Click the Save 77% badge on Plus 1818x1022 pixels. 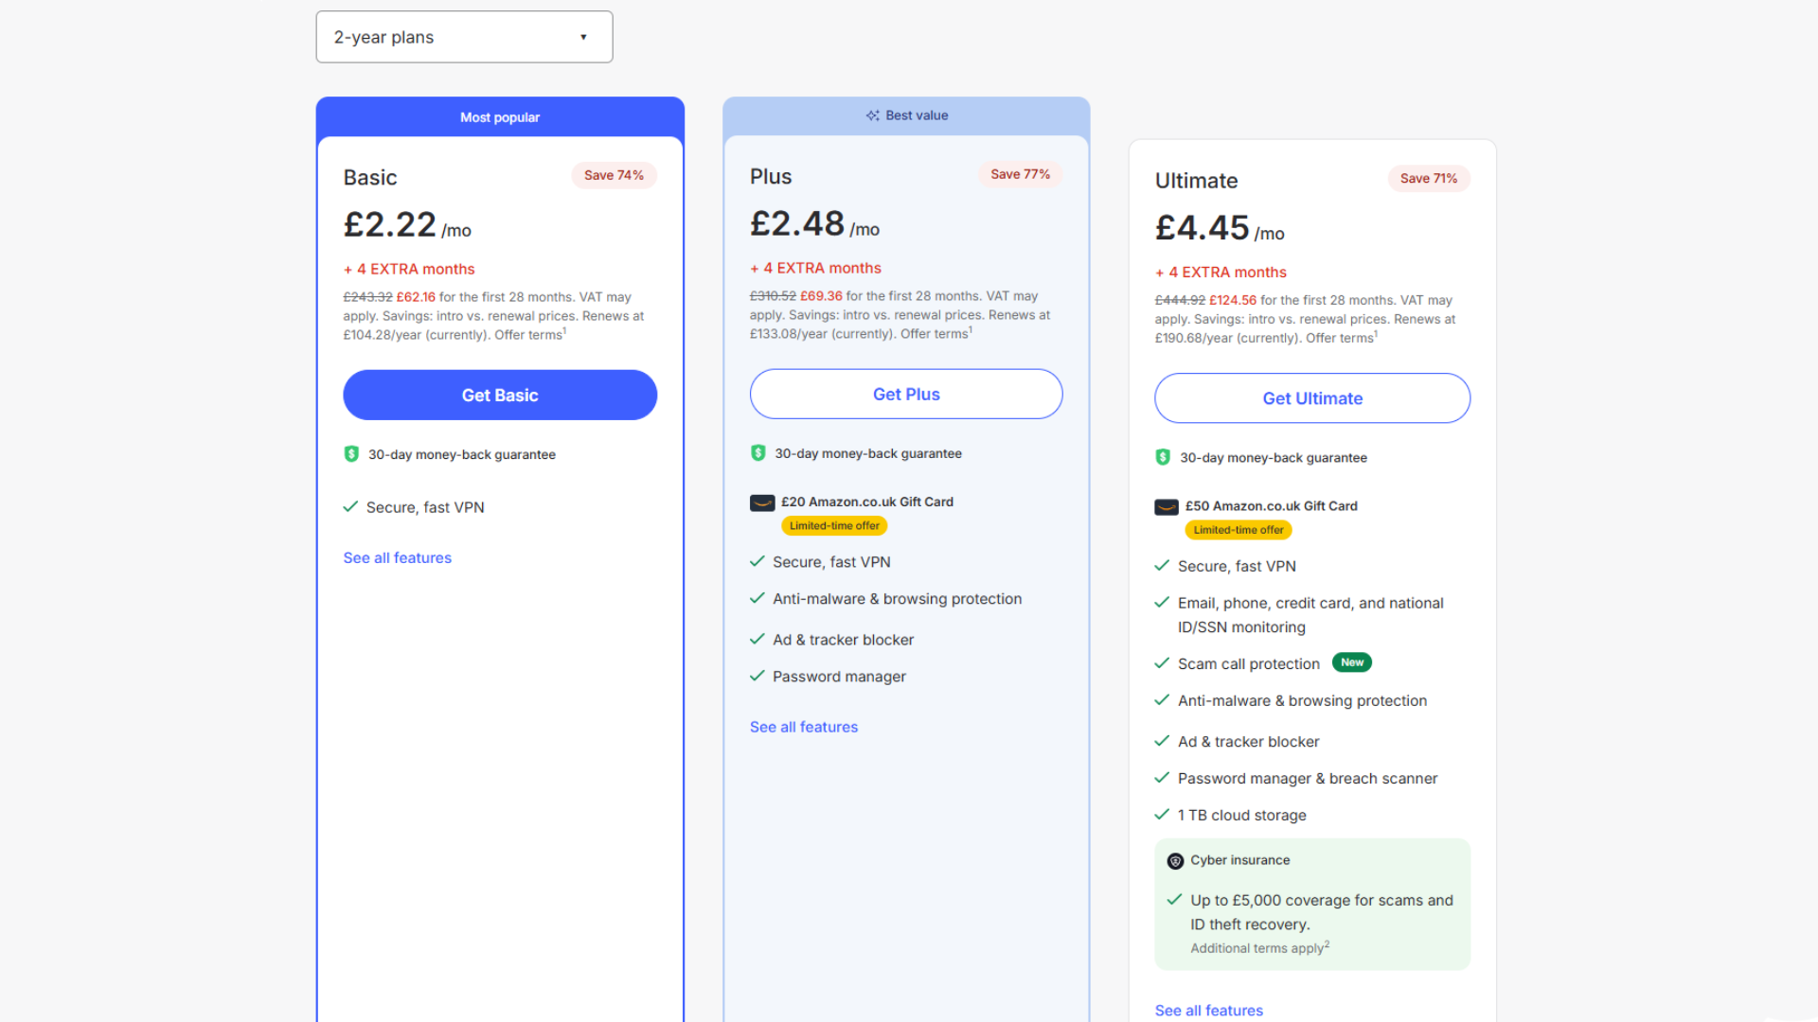click(1020, 174)
